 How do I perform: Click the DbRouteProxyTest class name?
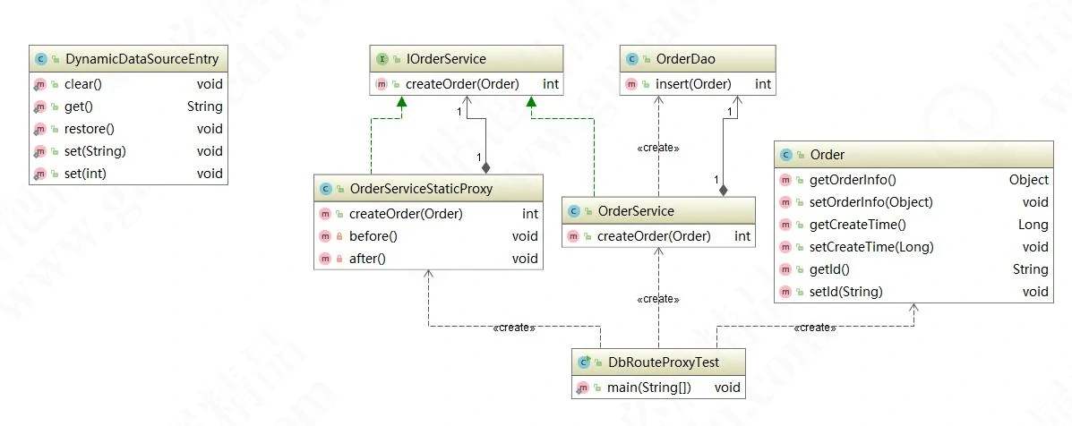click(x=662, y=363)
